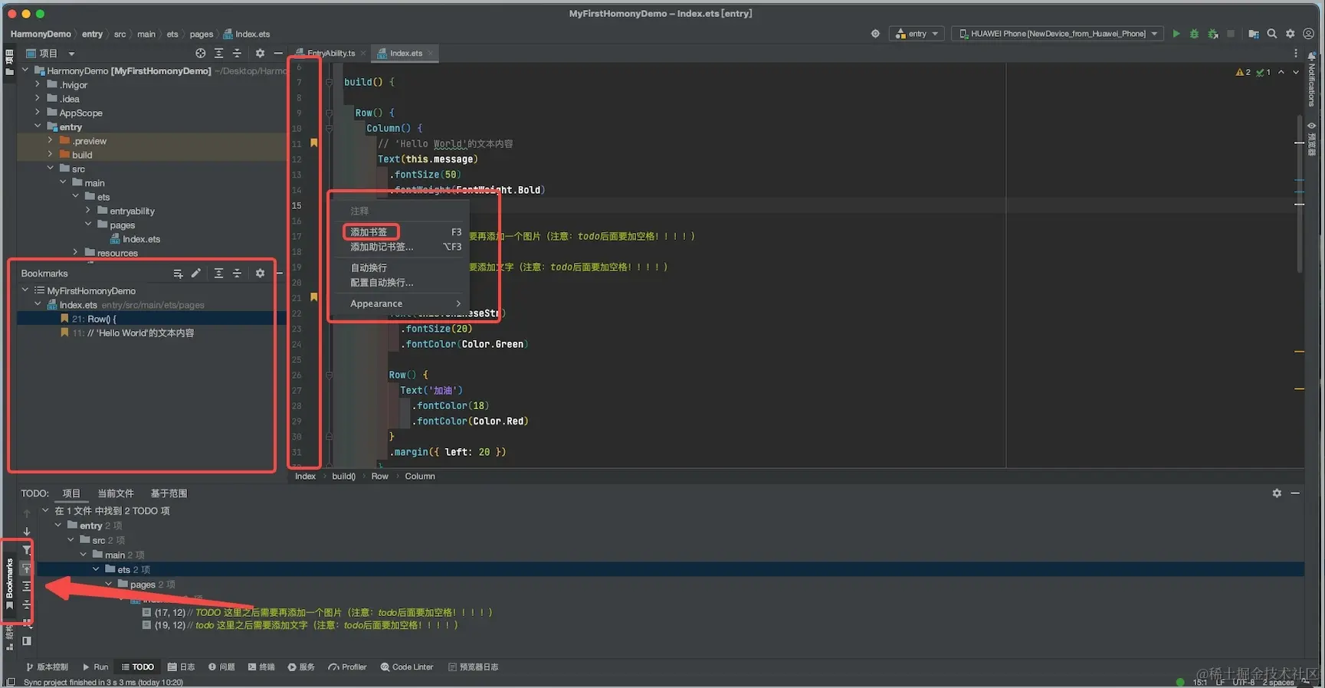Image resolution: width=1325 pixels, height=688 pixels.
Task: Click the bookmark marker on line 21 gutter
Action: coord(313,297)
